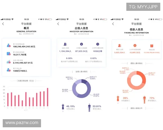
Task: Tap purple male figure beside 53.81%
Action: pyautogui.click(x=89, y=108)
